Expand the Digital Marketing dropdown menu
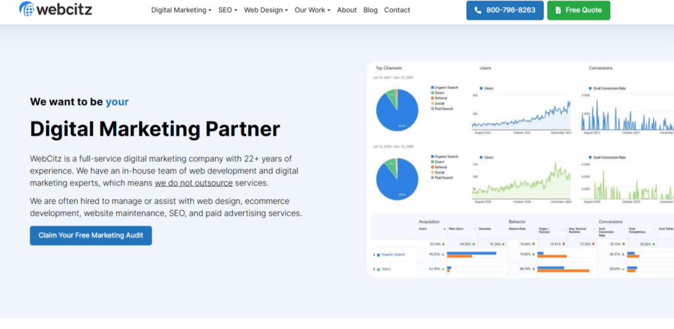 181,10
